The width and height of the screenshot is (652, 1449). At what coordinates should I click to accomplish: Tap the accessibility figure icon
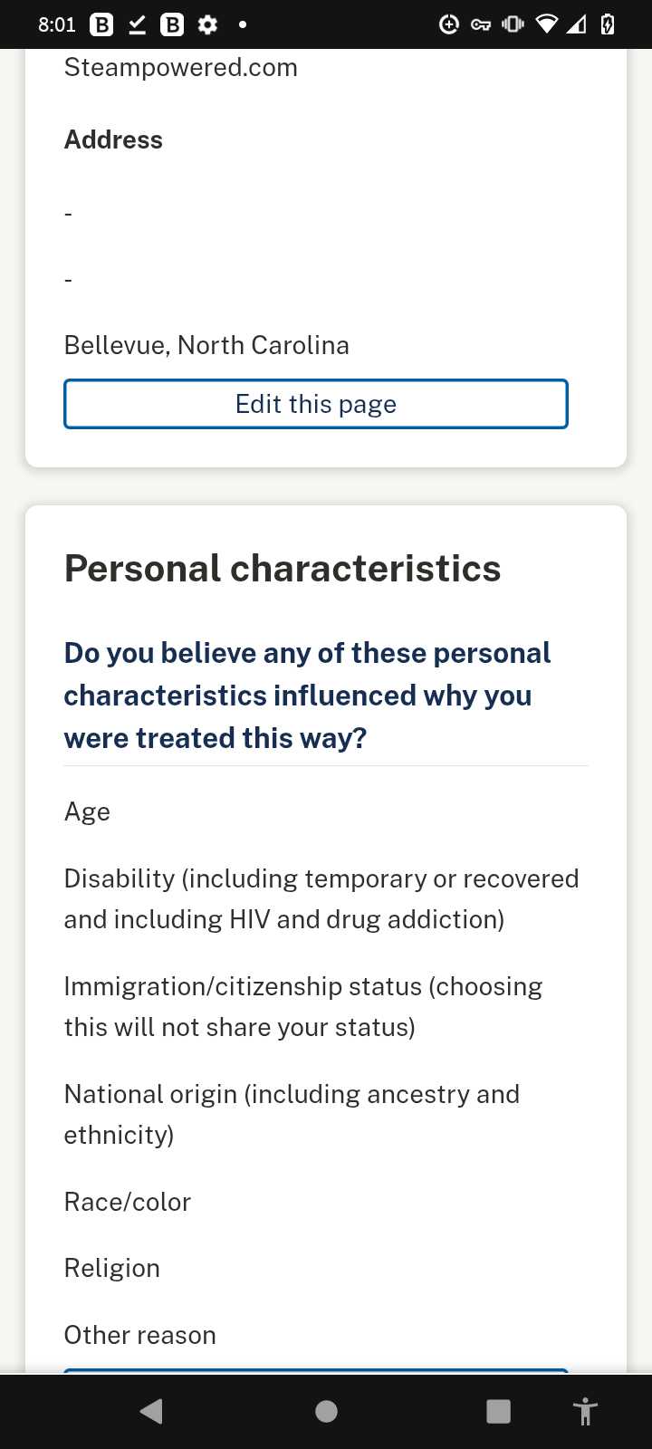click(x=586, y=1411)
